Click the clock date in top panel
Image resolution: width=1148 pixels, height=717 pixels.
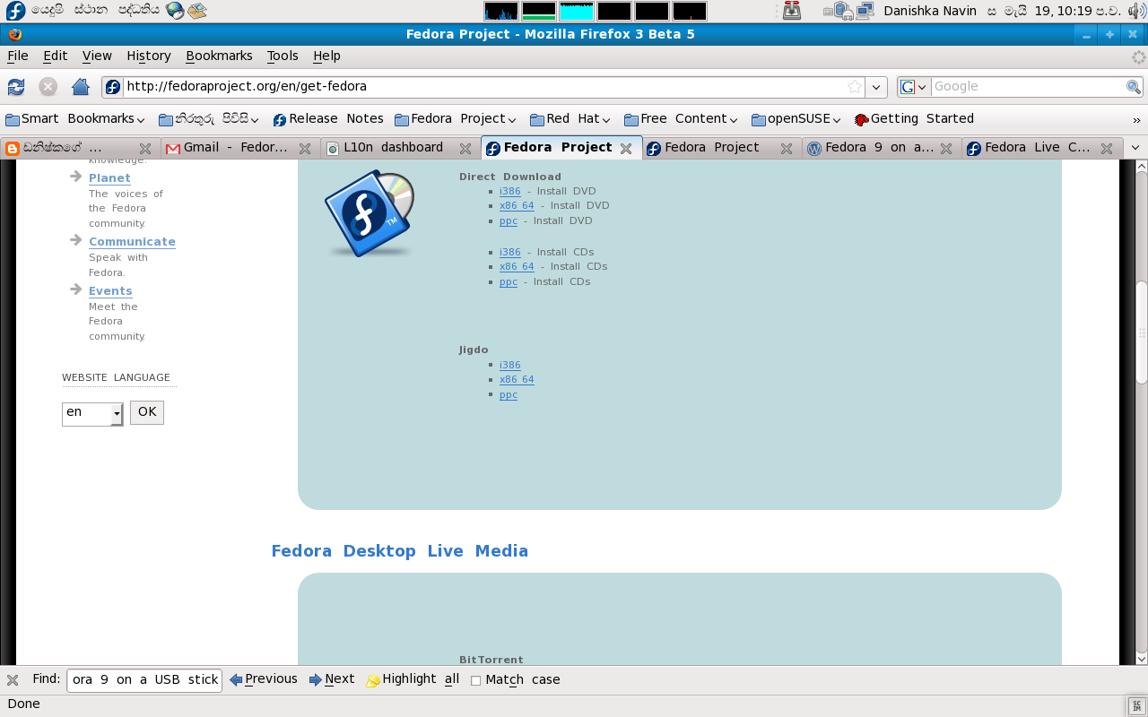[x=1054, y=11]
